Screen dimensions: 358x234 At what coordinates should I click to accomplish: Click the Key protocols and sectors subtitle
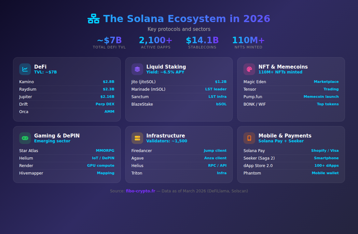(x=179, y=29)
